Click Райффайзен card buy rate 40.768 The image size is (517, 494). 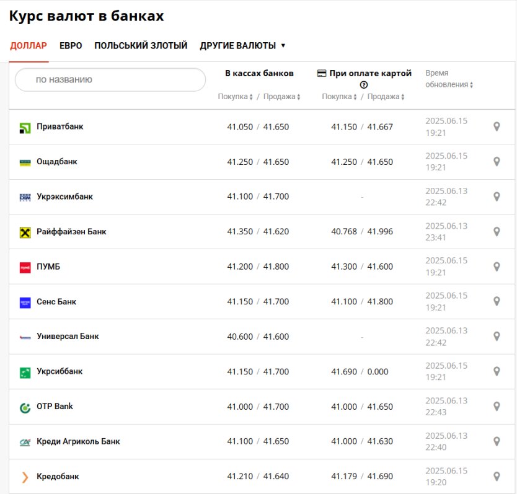(344, 231)
